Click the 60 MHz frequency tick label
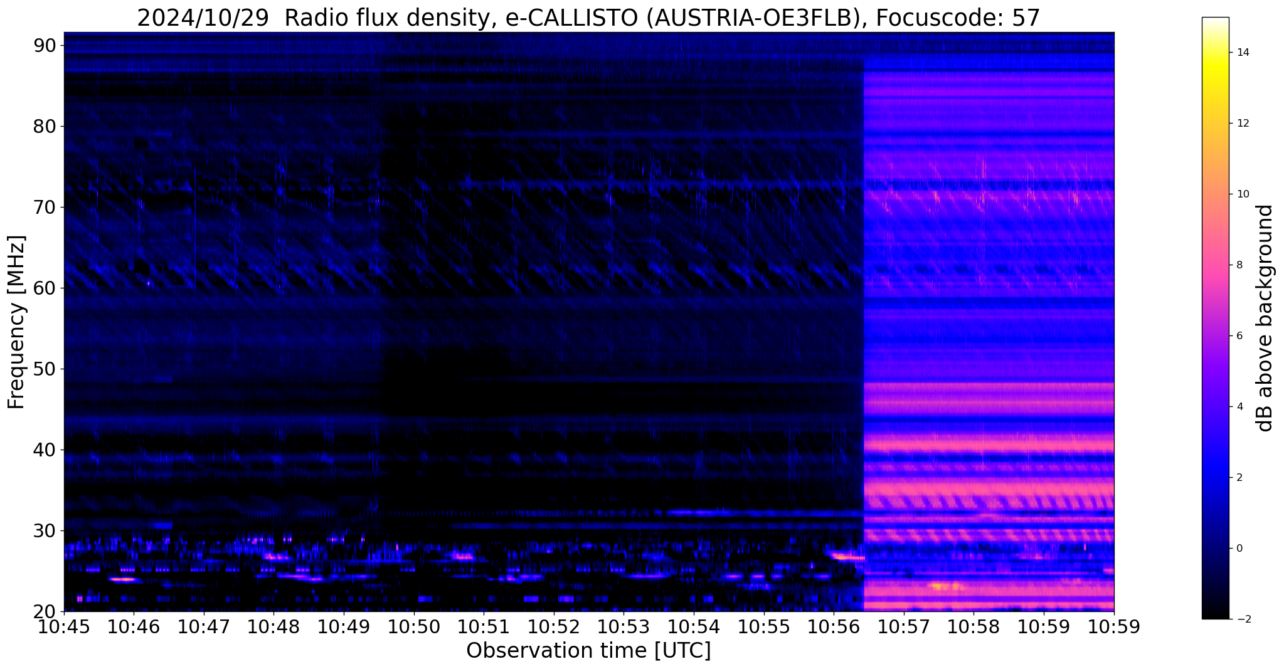The height and width of the screenshot is (669, 1284). click(45, 288)
